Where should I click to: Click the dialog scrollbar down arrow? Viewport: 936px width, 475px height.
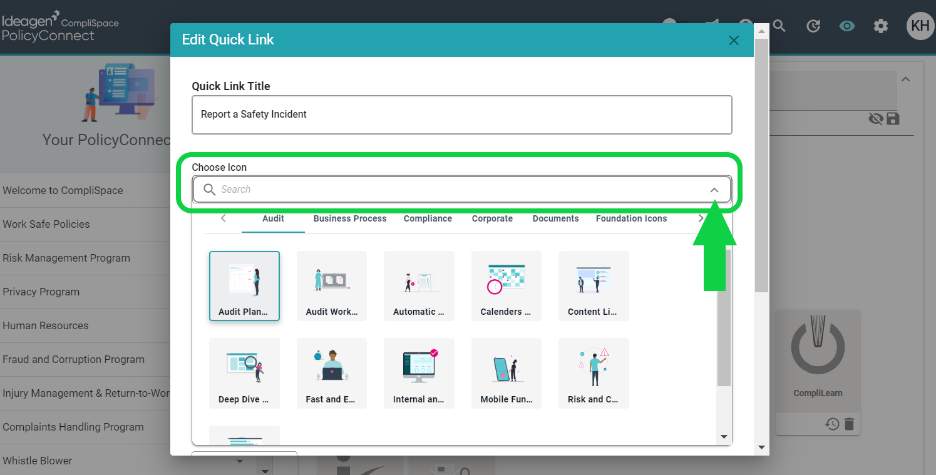tap(761, 447)
